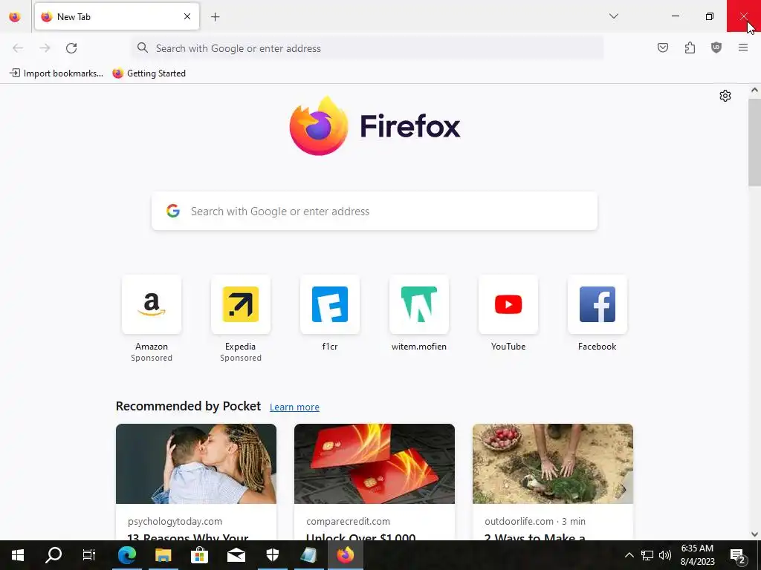Close the New Tab tab

pyautogui.click(x=187, y=16)
